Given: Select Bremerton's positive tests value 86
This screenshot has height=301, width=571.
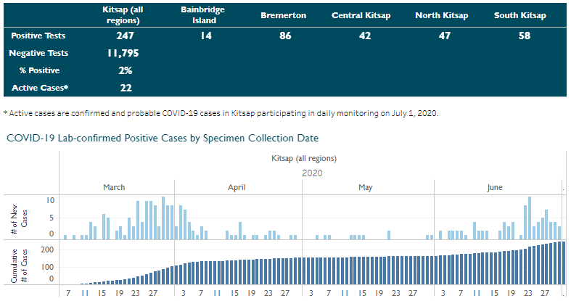Looking at the screenshot, I should [x=283, y=35].
